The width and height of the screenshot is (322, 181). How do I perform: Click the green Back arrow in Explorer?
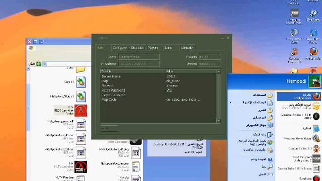[x=39, y=64]
